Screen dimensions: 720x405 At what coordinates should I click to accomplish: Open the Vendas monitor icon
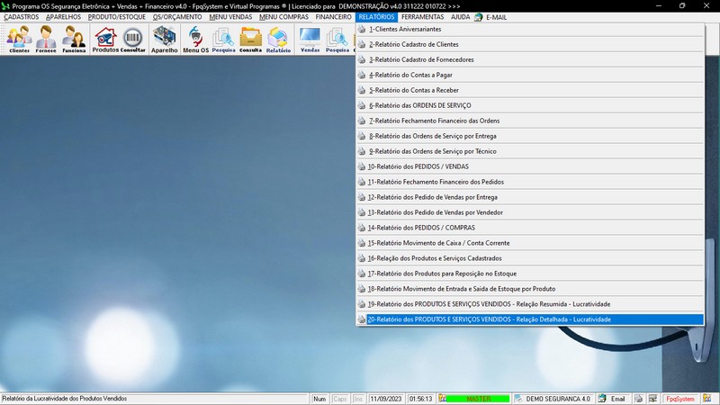click(310, 39)
